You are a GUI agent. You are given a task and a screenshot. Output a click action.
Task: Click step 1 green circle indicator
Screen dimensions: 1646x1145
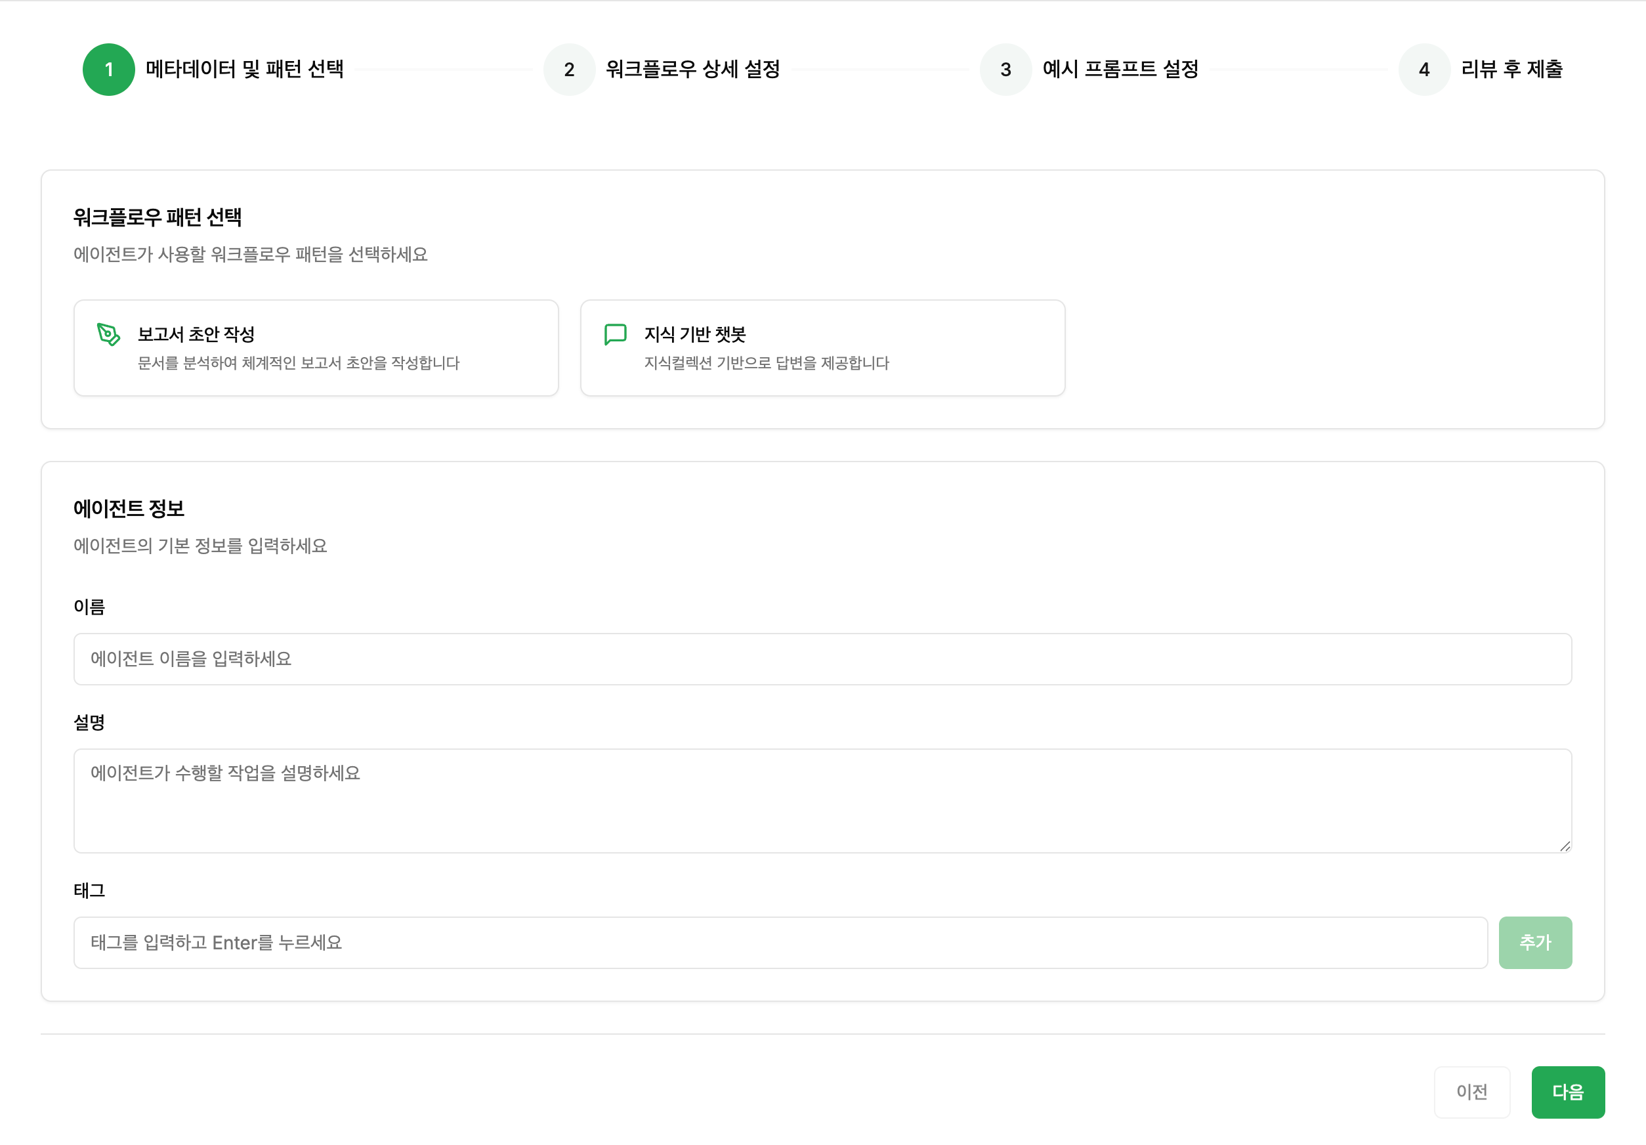(x=109, y=70)
